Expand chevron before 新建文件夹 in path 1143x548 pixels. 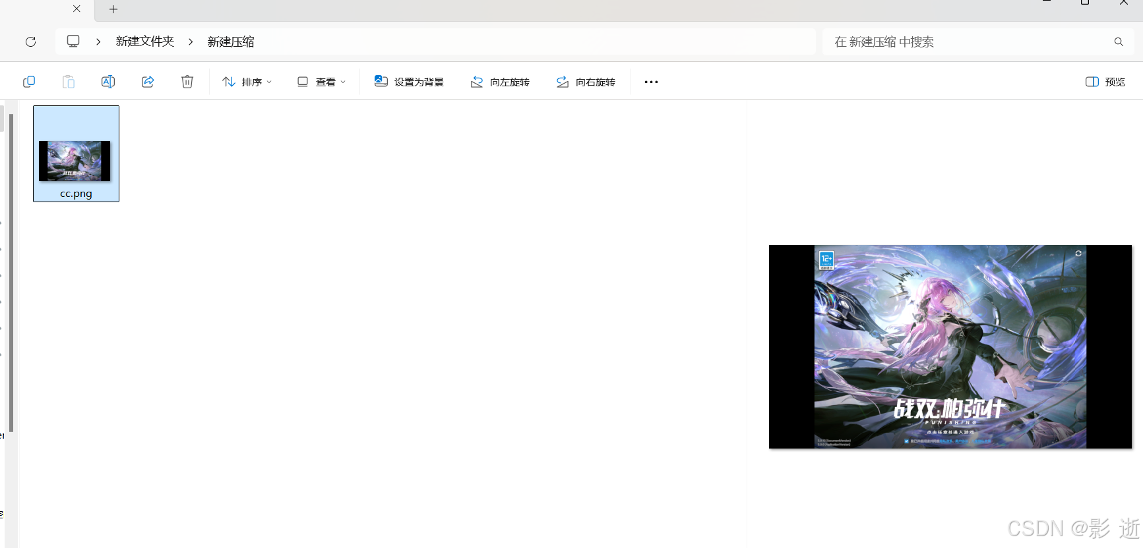pos(98,41)
